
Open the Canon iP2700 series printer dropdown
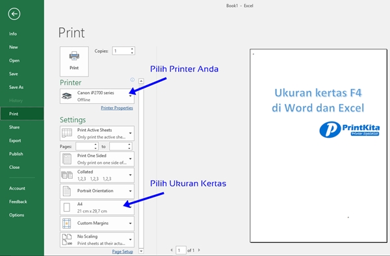pyautogui.click(x=97, y=96)
